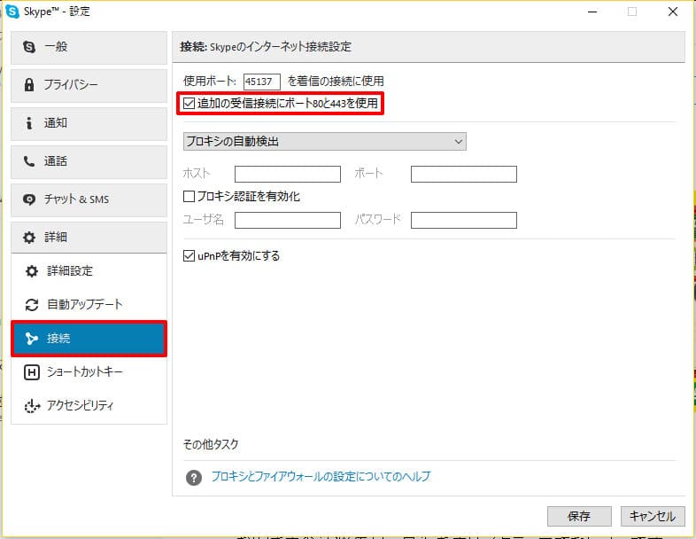This screenshot has height=539, width=696.
Task: Minimize the Skype settings window
Action: pos(592,12)
